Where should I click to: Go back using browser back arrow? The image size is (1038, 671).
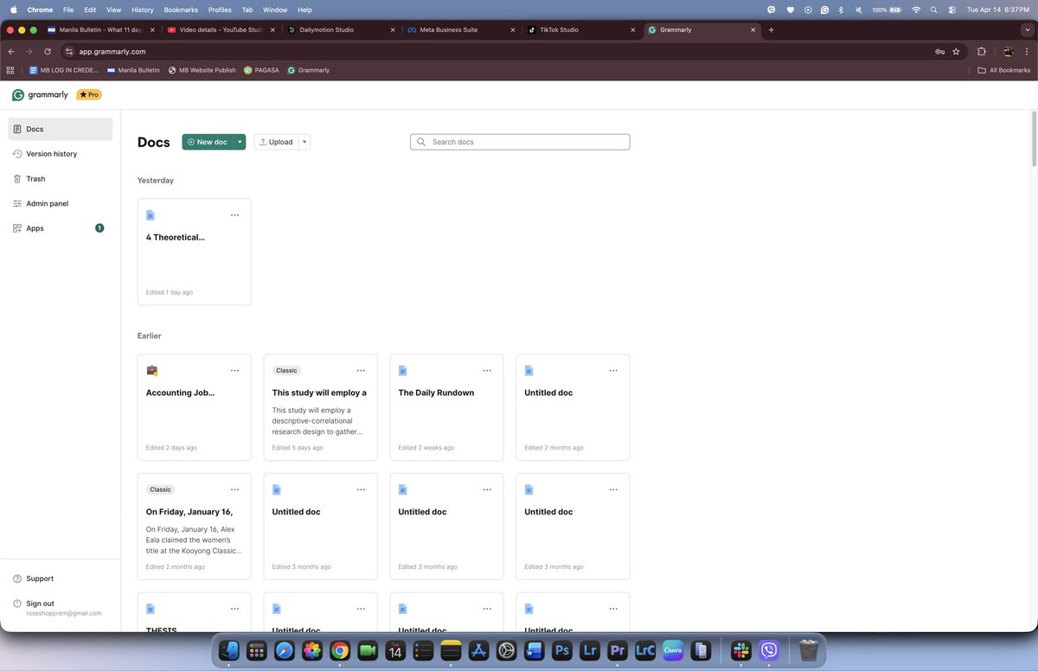click(11, 51)
